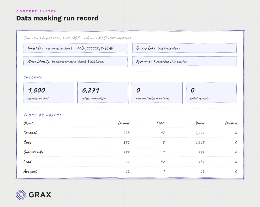The height and width of the screenshot is (207, 260).
Task: Open the Approvals recorded this session box
Action: pos(184,61)
